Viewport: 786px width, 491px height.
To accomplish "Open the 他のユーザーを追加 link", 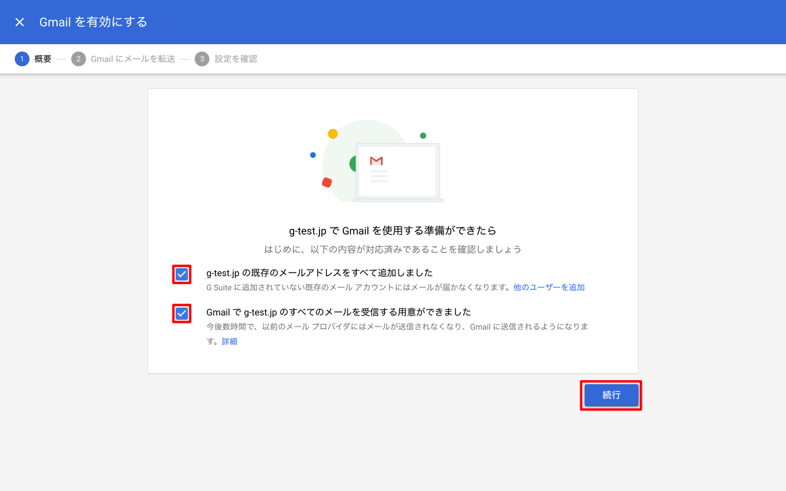I will tap(549, 287).
